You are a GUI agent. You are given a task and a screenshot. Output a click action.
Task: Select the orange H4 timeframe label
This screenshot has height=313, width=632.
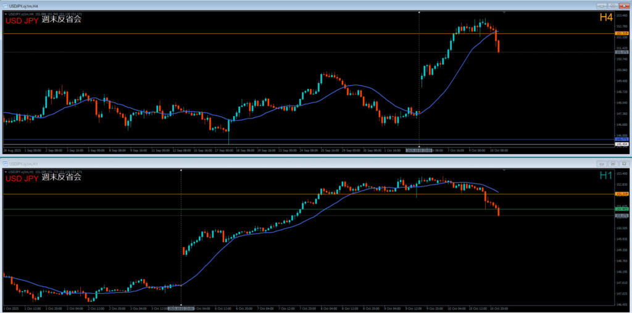605,18
